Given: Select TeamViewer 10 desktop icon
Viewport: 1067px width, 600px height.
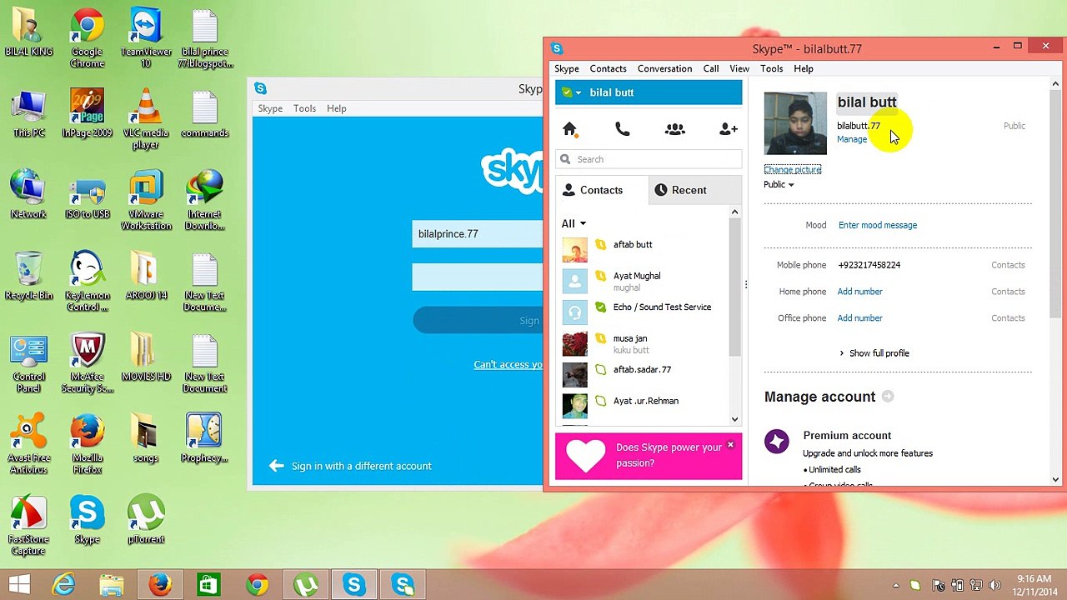Looking at the screenshot, I should point(145,39).
